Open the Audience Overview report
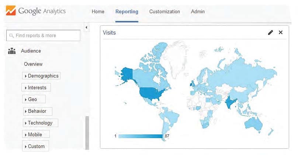The image size is (298, 155). click(x=33, y=64)
